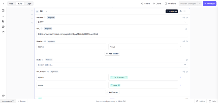Switch to the Logs tab
This screenshot has height=103, width=218.
coord(29,4)
